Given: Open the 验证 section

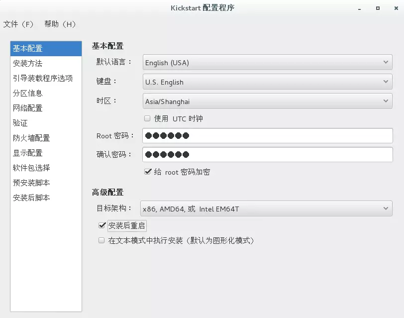Looking at the screenshot, I should click(x=46, y=123).
